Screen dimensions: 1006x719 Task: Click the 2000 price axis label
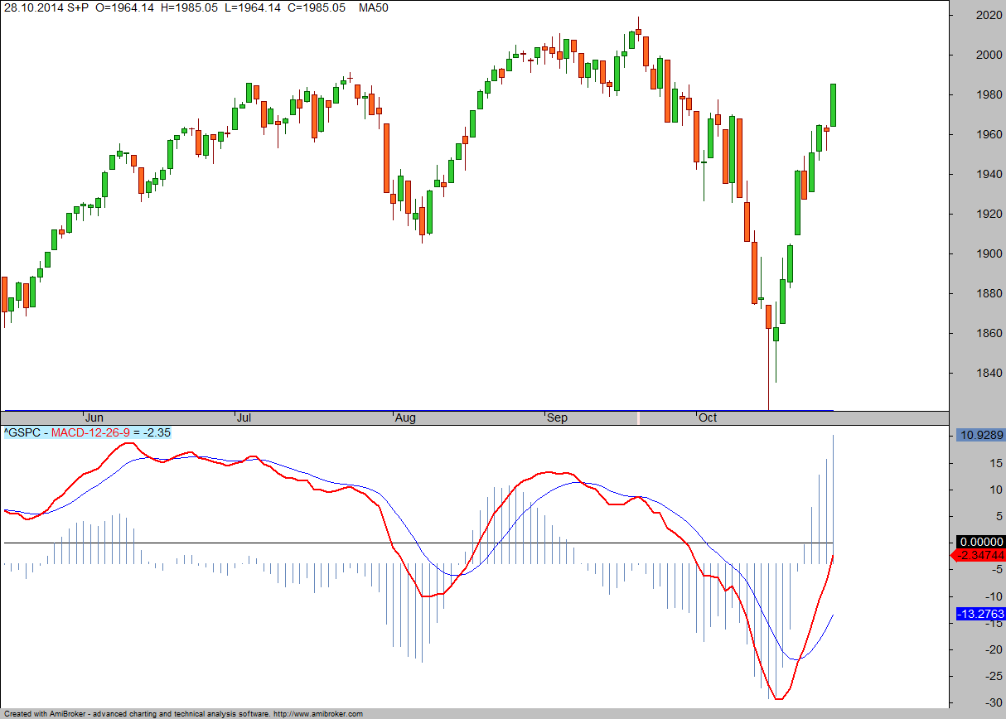pyautogui.click(x=990, y=55)
